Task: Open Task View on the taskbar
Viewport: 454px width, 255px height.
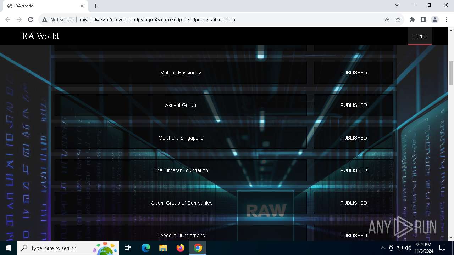Action: tap(128, 248)
